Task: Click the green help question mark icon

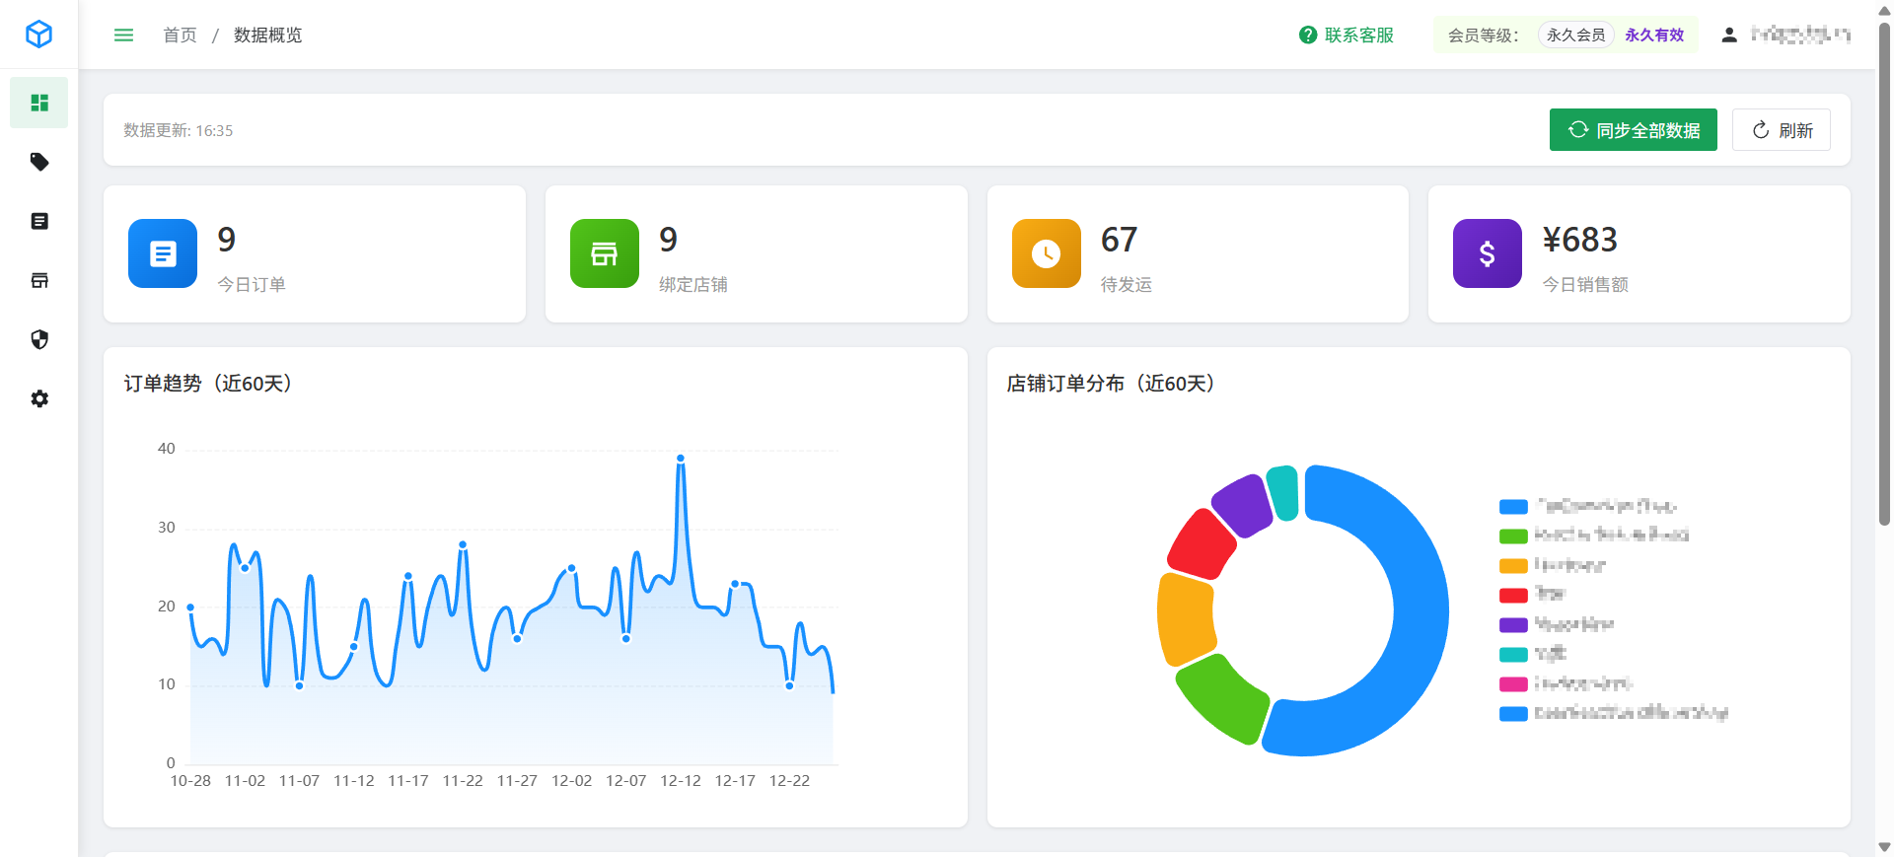Action: [x=1308, y=36]
